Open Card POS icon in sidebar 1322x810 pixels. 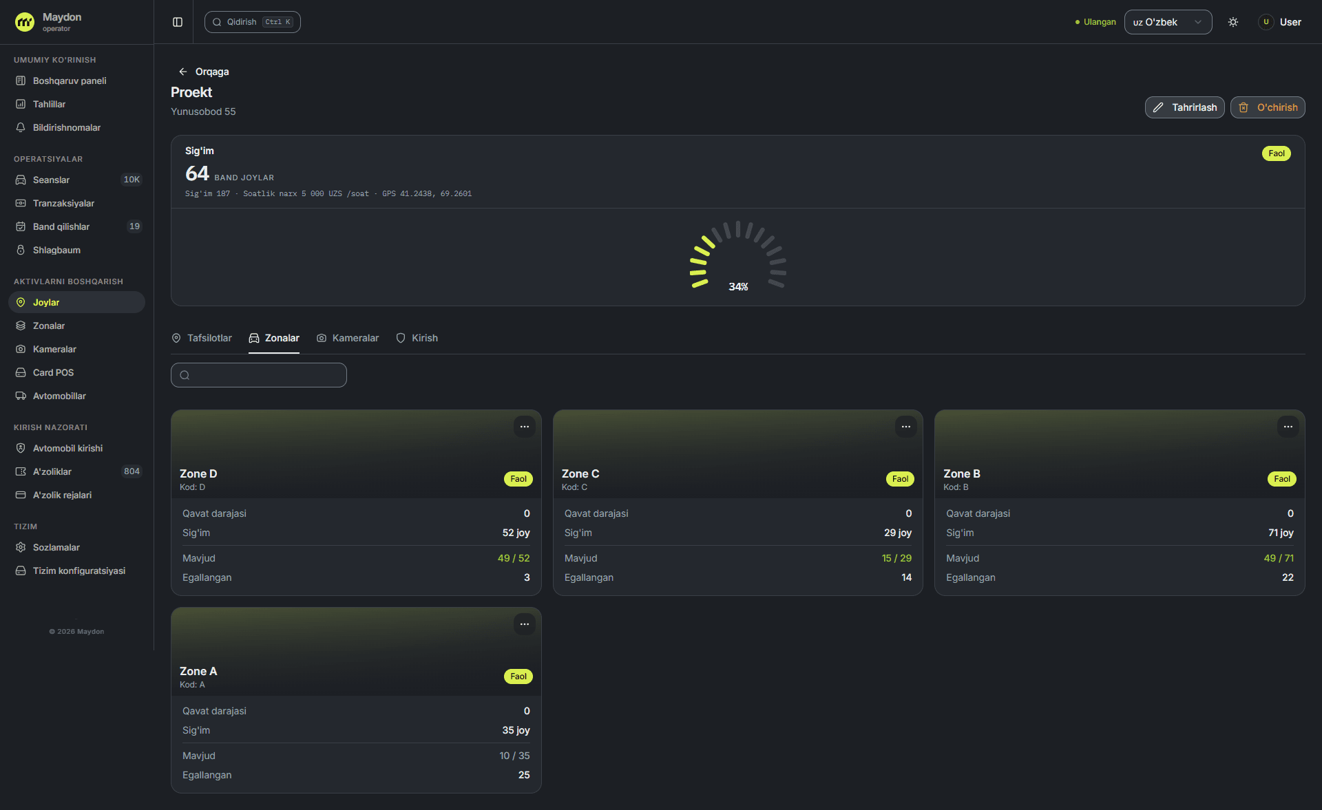21,372
